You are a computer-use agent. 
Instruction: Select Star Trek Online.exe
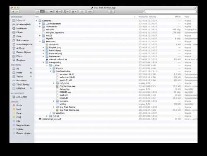[69, 110]
